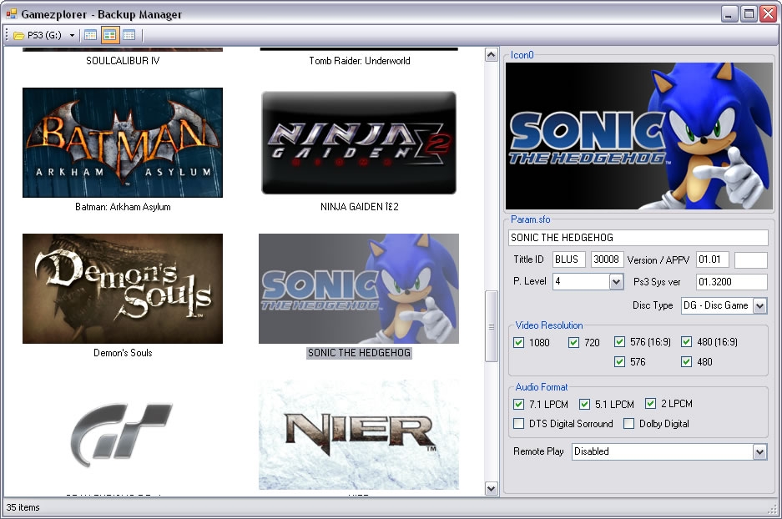Viewport: 782px width, 519px height.
Task: Edit the 01.01 version field
Action: 712,259
